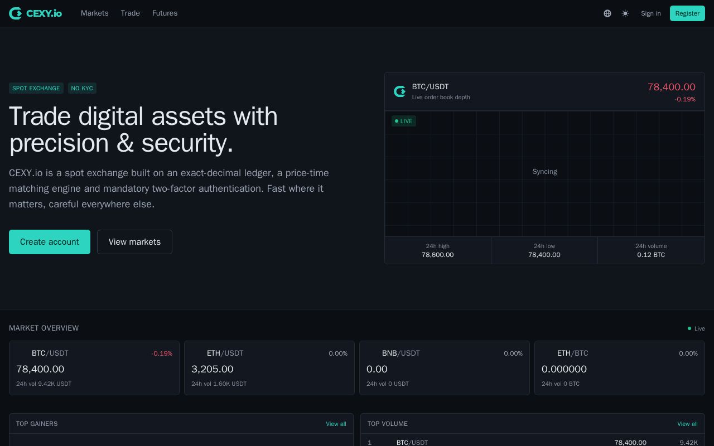Open the language selector globe icon
The image size is (714, 446).
coord(607,13)
